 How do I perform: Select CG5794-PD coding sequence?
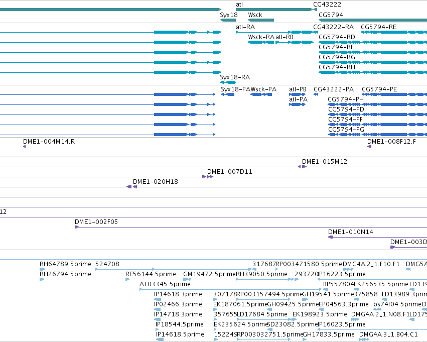pos(377,115)
